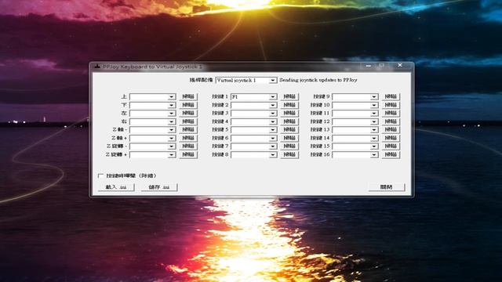Click the 掃瞄 button for 左
The image size is (502, 282).
[x=188, y=113]
